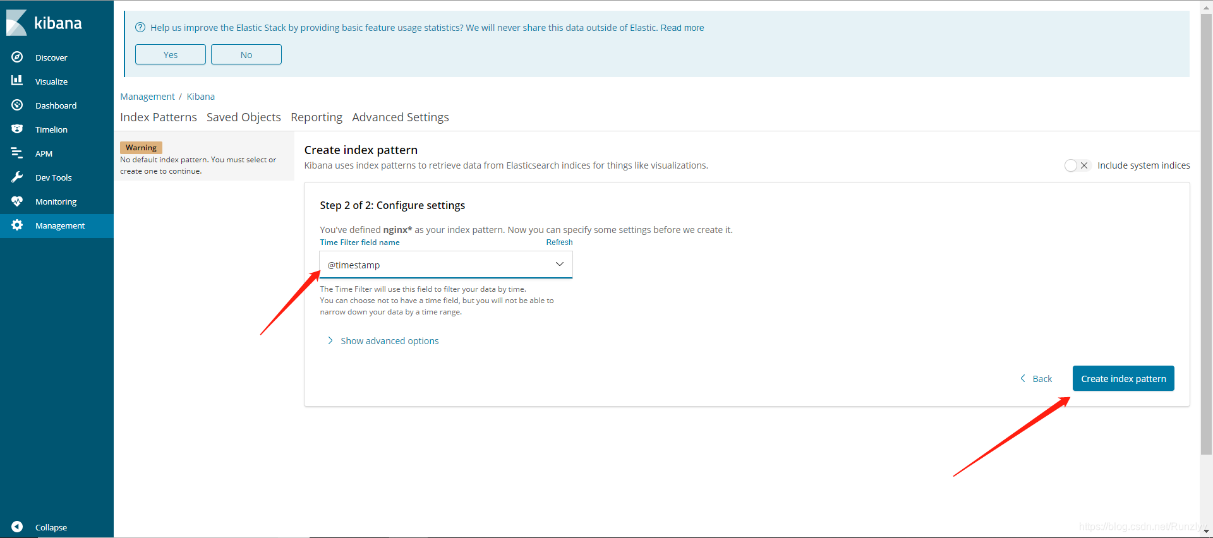
Task: Click the Timelion mask icon
Action: click(x=17, y=129)
